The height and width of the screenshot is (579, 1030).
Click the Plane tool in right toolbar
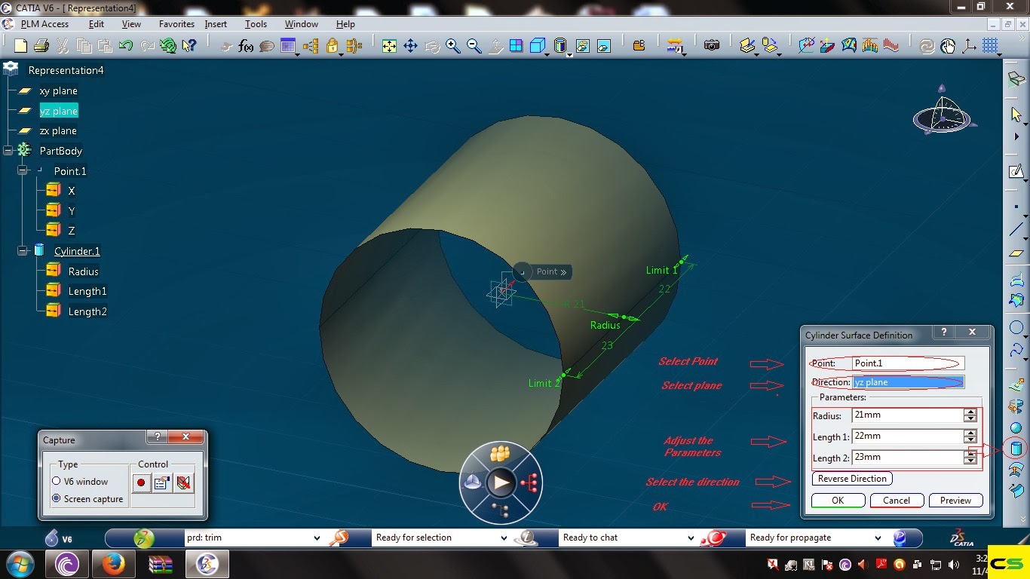click(1016, 253)
